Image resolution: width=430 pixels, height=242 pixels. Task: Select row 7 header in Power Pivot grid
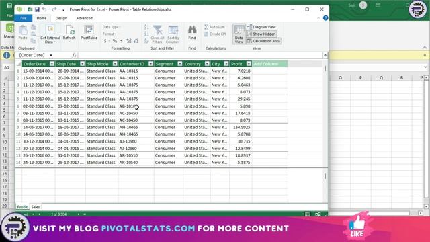point(18,113)
